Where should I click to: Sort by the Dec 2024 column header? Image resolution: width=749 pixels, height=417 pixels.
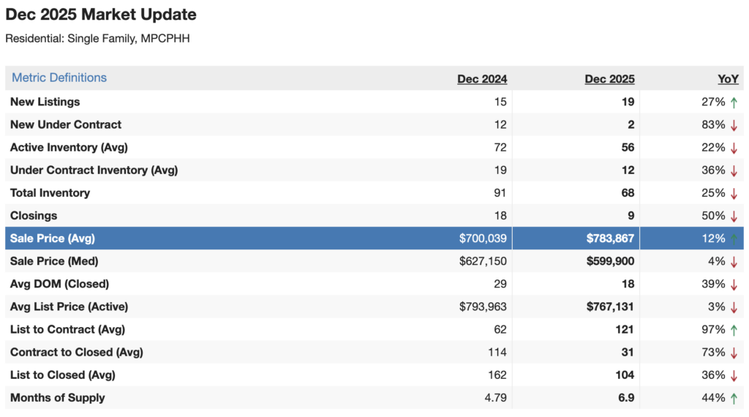482,79
